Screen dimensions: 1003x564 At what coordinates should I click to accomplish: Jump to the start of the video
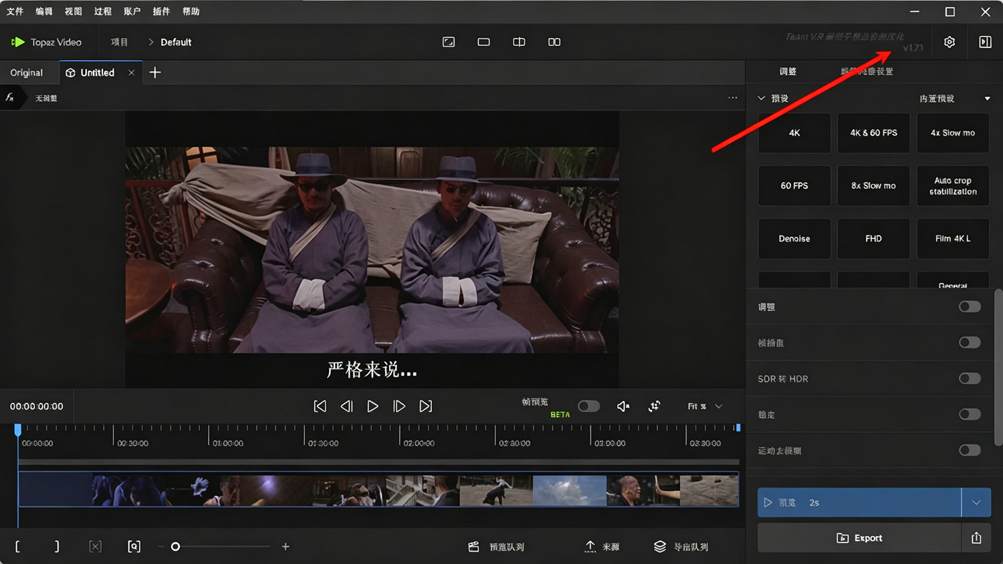[x=320, y=406]
